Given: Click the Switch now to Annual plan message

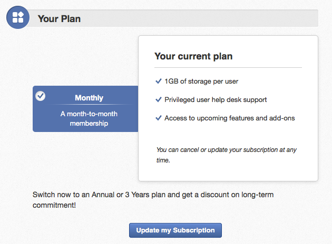Looking at the screenshot, I should coord(153,200).
